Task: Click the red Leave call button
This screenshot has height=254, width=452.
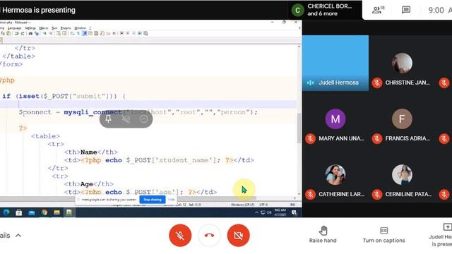Action: coord(209,236)
